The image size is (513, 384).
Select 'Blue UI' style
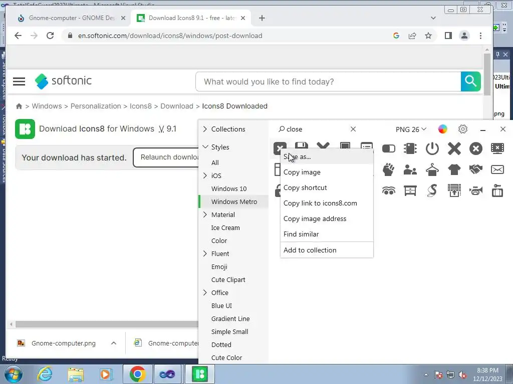pos(221,305)
